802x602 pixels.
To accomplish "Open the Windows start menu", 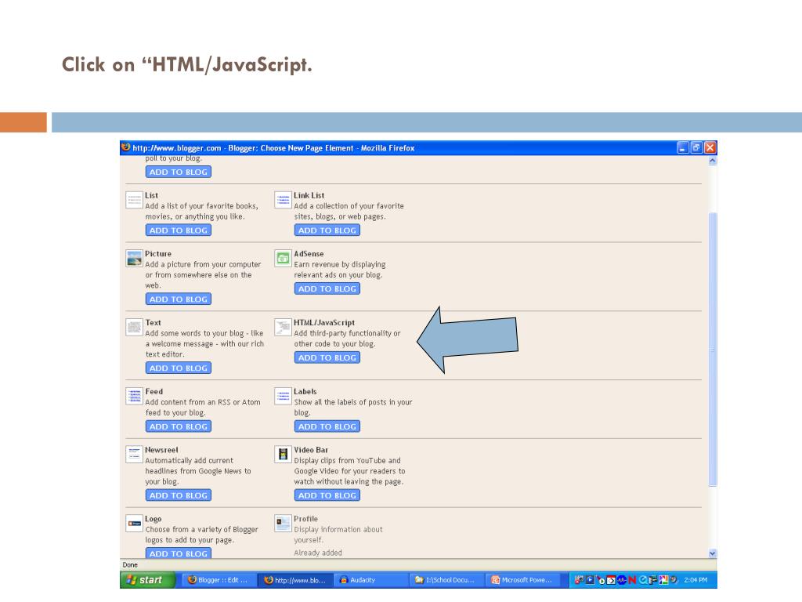I will click(x=147, y=580).
